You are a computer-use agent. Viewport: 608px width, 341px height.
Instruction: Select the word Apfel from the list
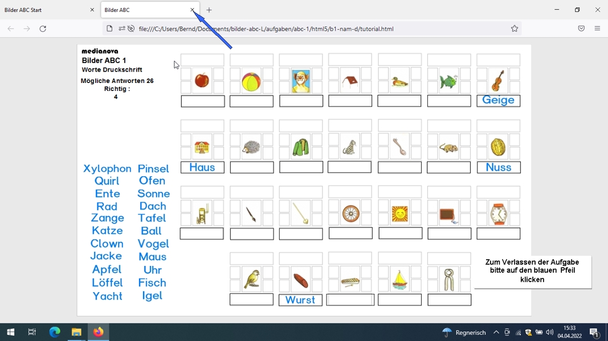[x=107, y=269]
